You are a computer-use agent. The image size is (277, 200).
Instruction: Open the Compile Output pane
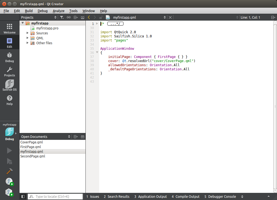click(185, 196)
